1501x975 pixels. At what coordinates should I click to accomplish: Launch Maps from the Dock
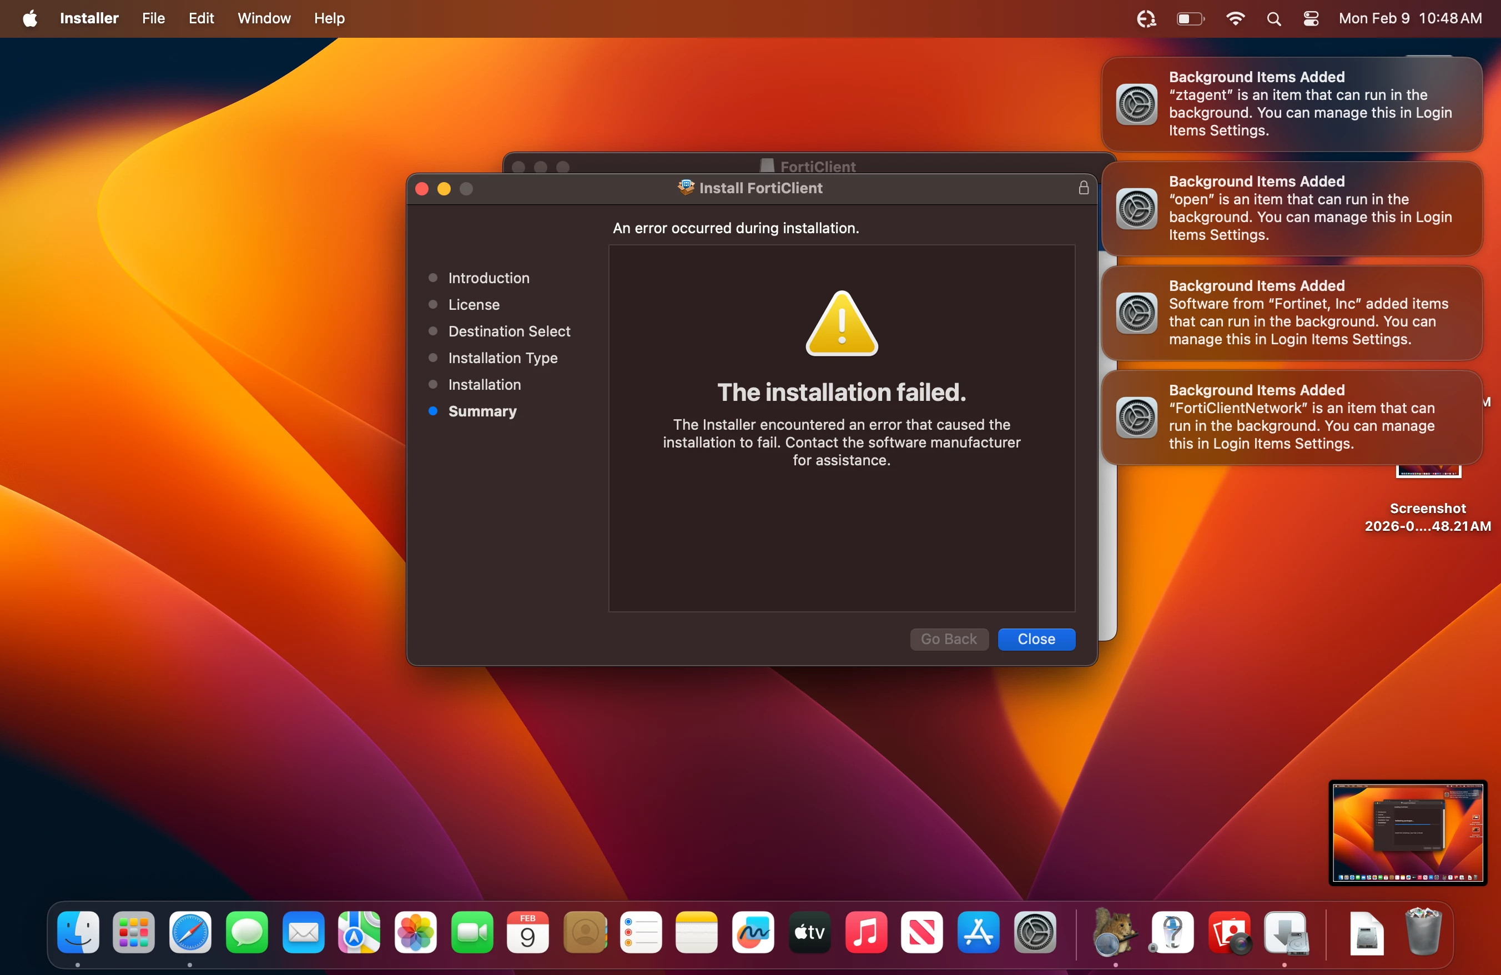pos(359,932)
